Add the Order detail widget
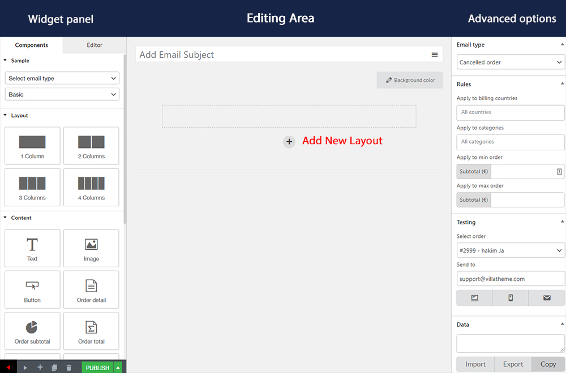566x373 pixels. point(91,289)
